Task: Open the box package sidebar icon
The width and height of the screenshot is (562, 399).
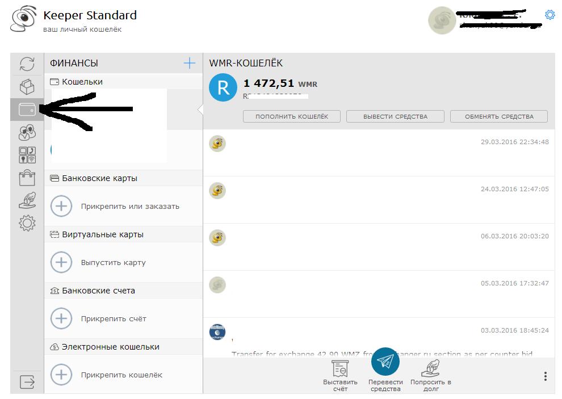Action: pos(27,87)
